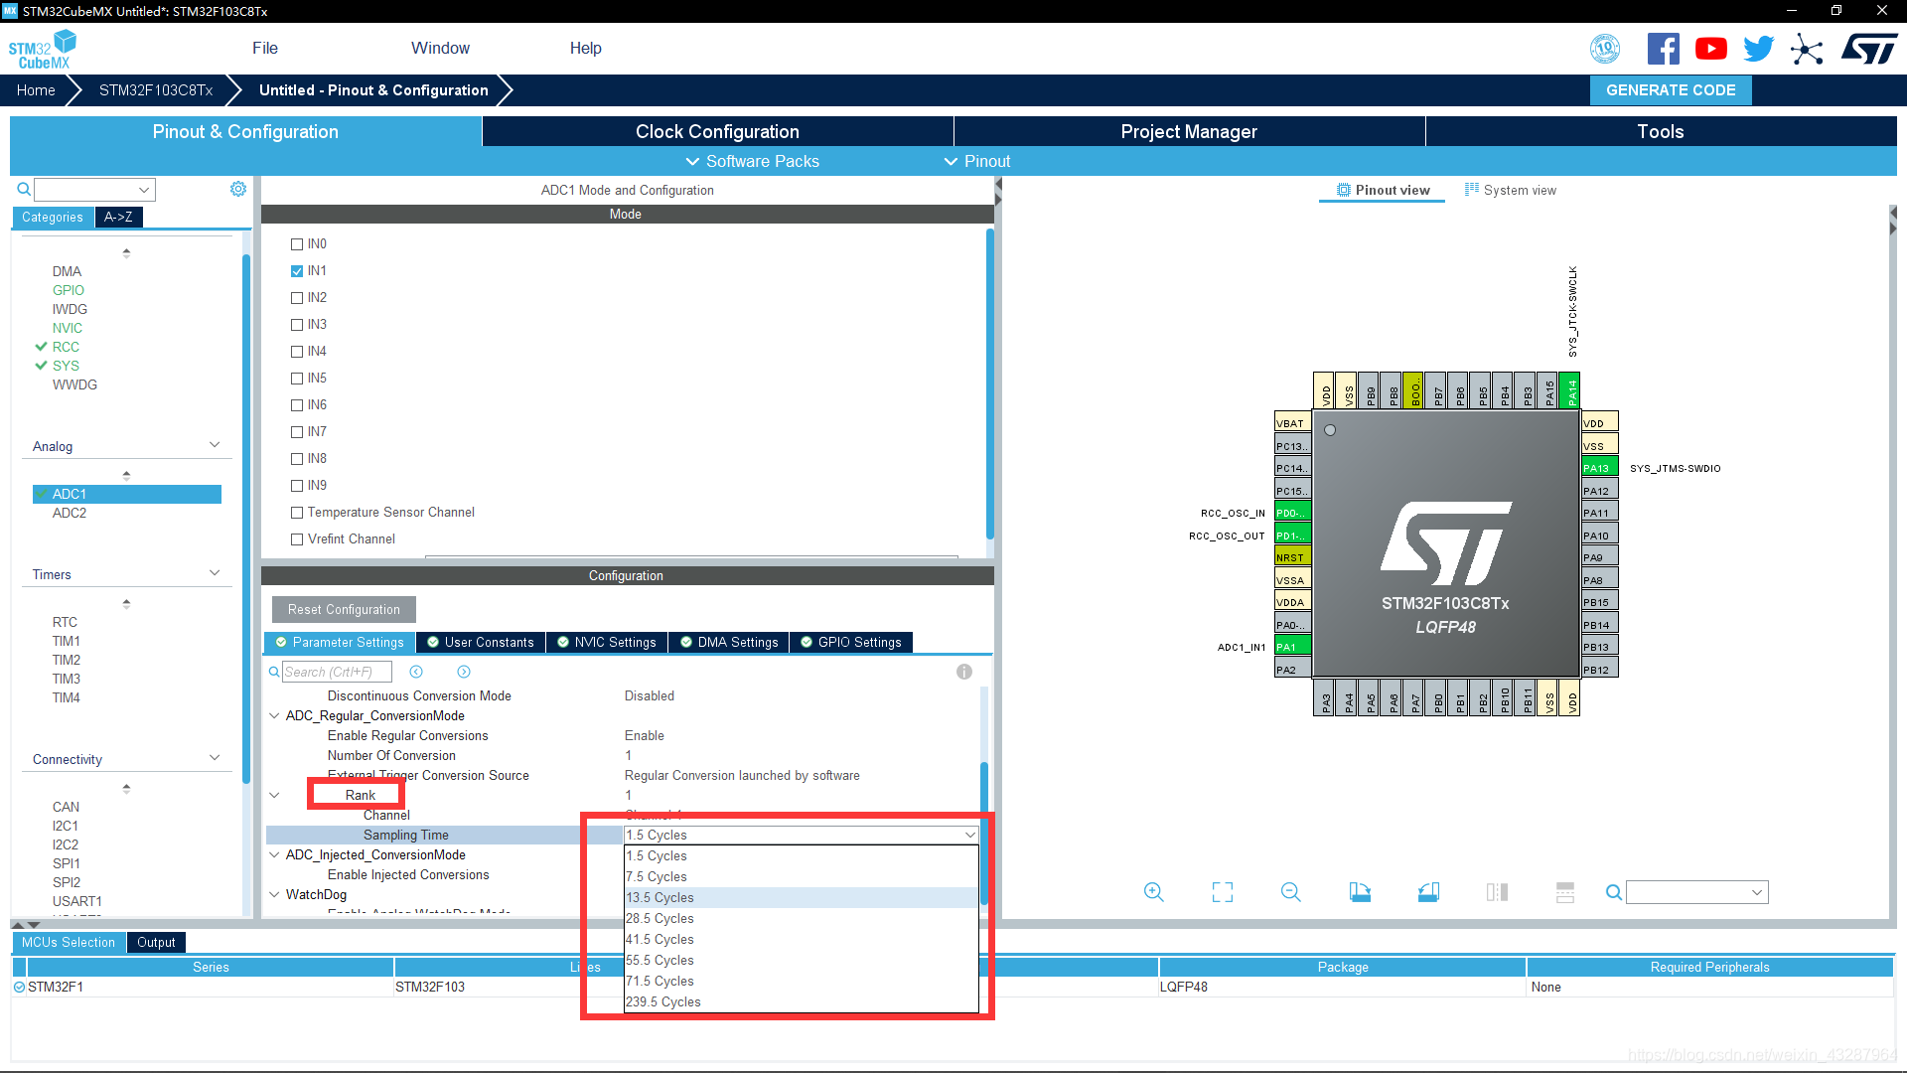Image resolution: width=1907 pixels, height=1073 pixels.
Task: Click the search icon in pinout toolbar
Action: pyautogui.click(x=1614, y=892)
